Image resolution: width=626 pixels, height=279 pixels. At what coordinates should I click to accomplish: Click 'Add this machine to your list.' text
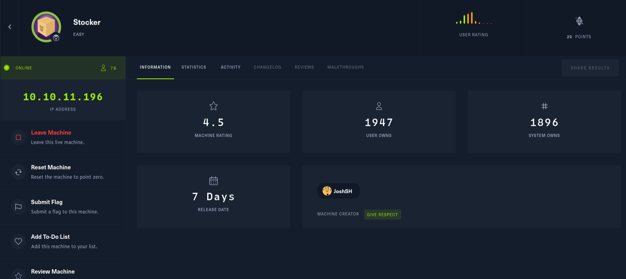64,247
